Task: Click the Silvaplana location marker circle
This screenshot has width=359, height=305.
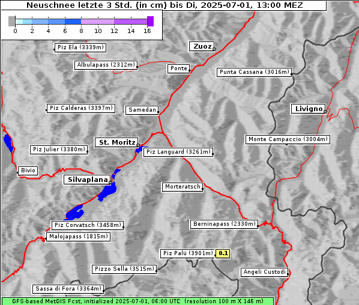Action: 110,183
